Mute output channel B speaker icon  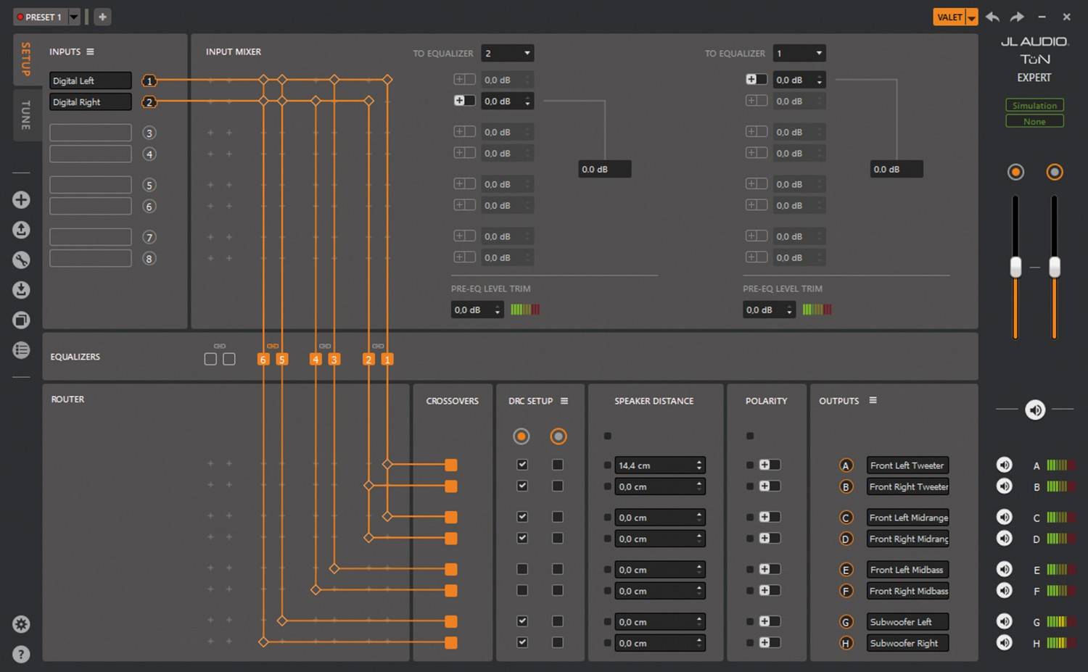click(x=1005, y=486)
